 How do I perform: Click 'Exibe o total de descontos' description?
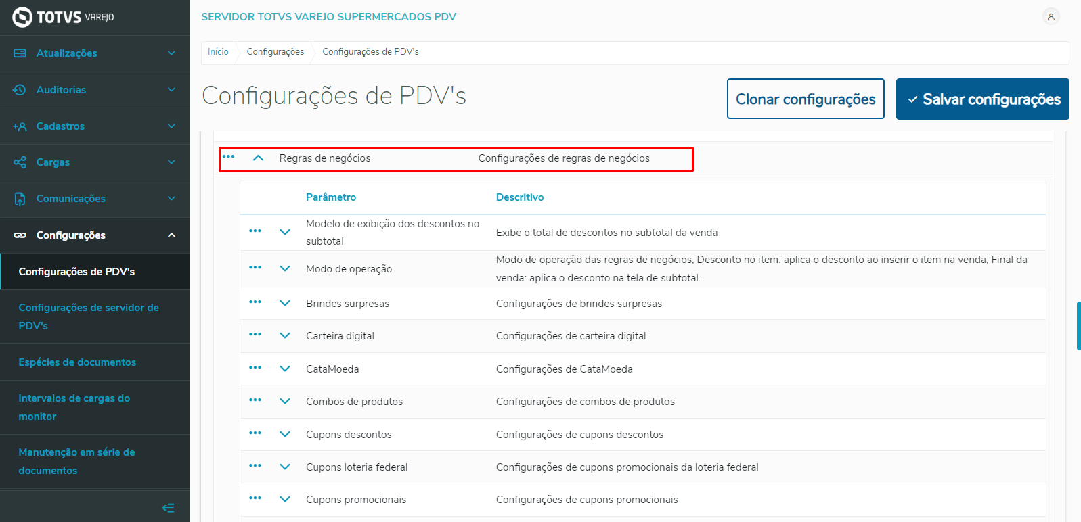click(606, 233)
